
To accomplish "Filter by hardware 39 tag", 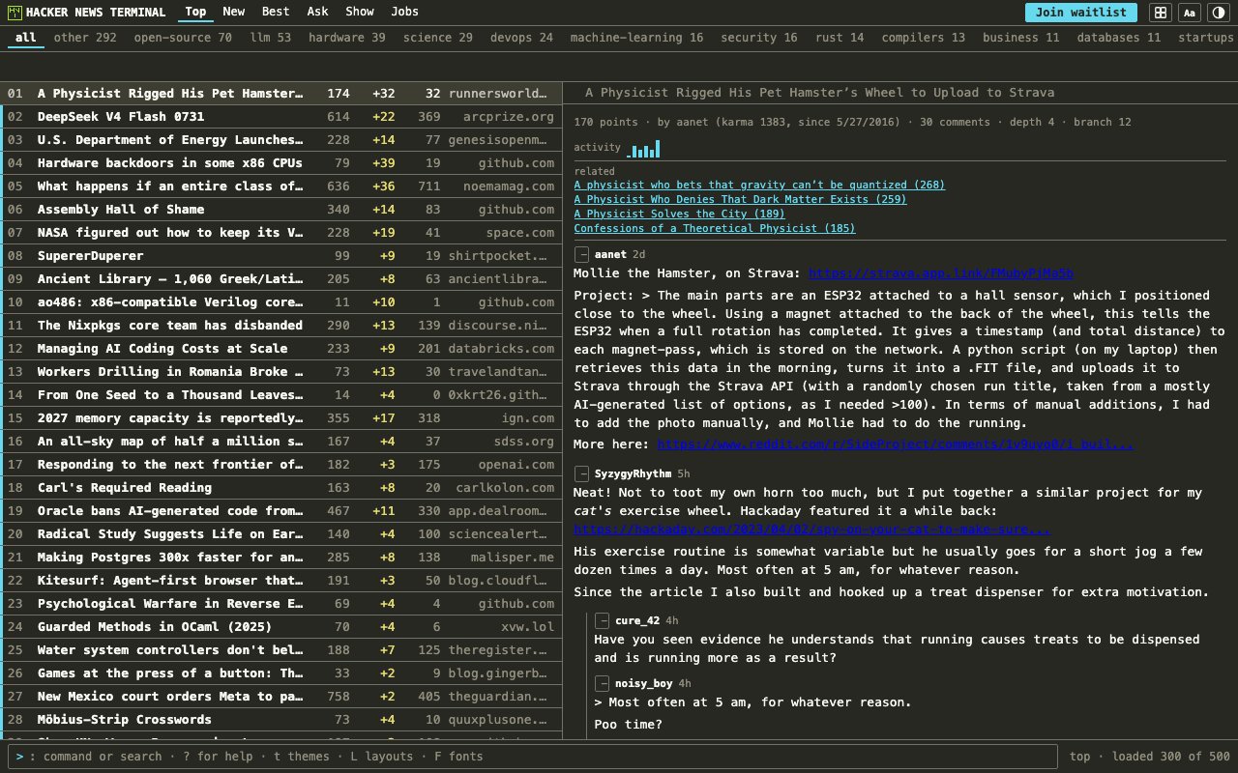I will point(347,38).
